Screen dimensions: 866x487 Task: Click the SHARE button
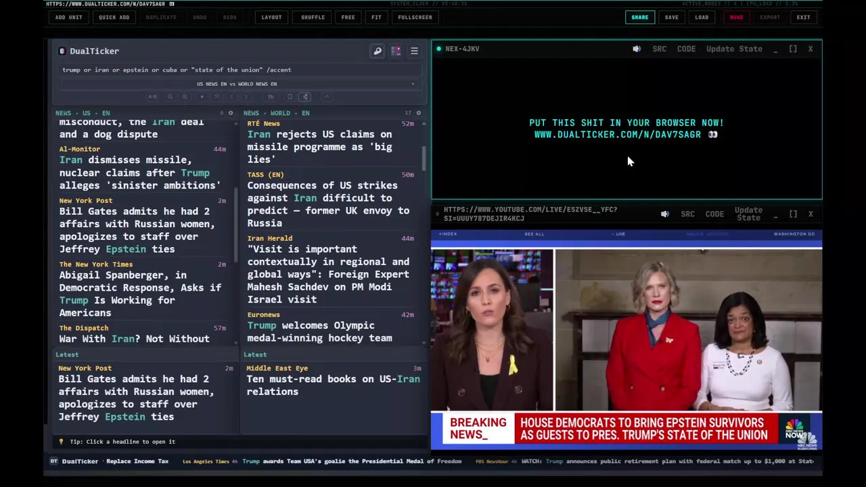pyautogui.click(x=639, y=17)
